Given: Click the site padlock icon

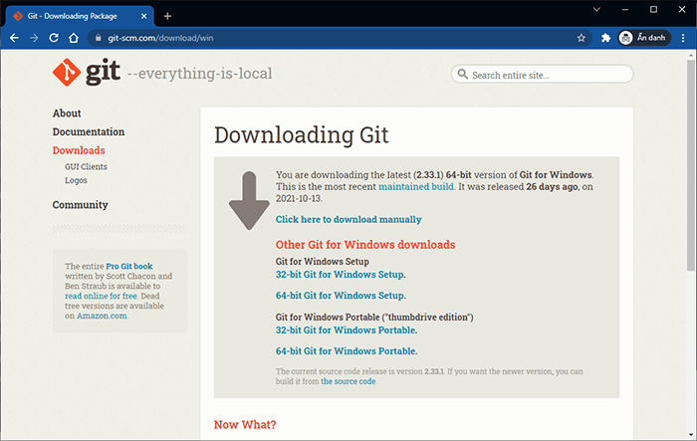Looking at the screenshot, I should (x=98, y=38).
